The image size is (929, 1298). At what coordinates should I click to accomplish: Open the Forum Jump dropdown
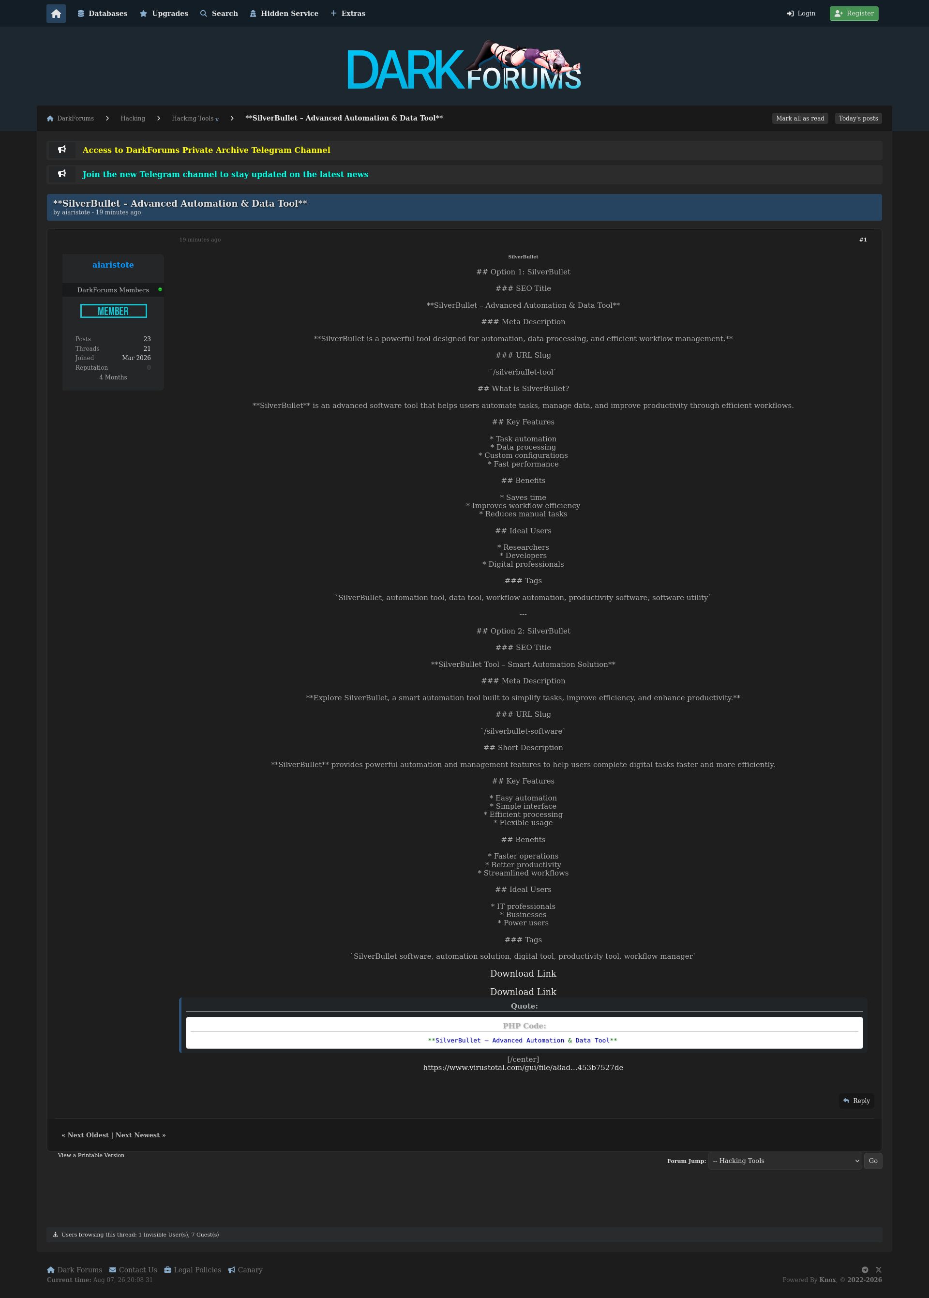[785, 1161]
